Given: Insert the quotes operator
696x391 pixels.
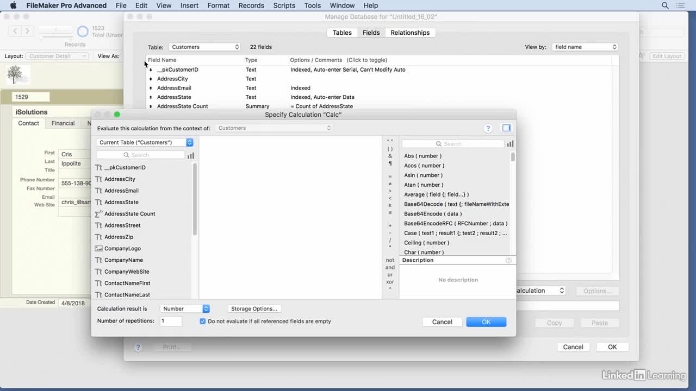Looking at the screenshot, I should (x=390, y=141).
